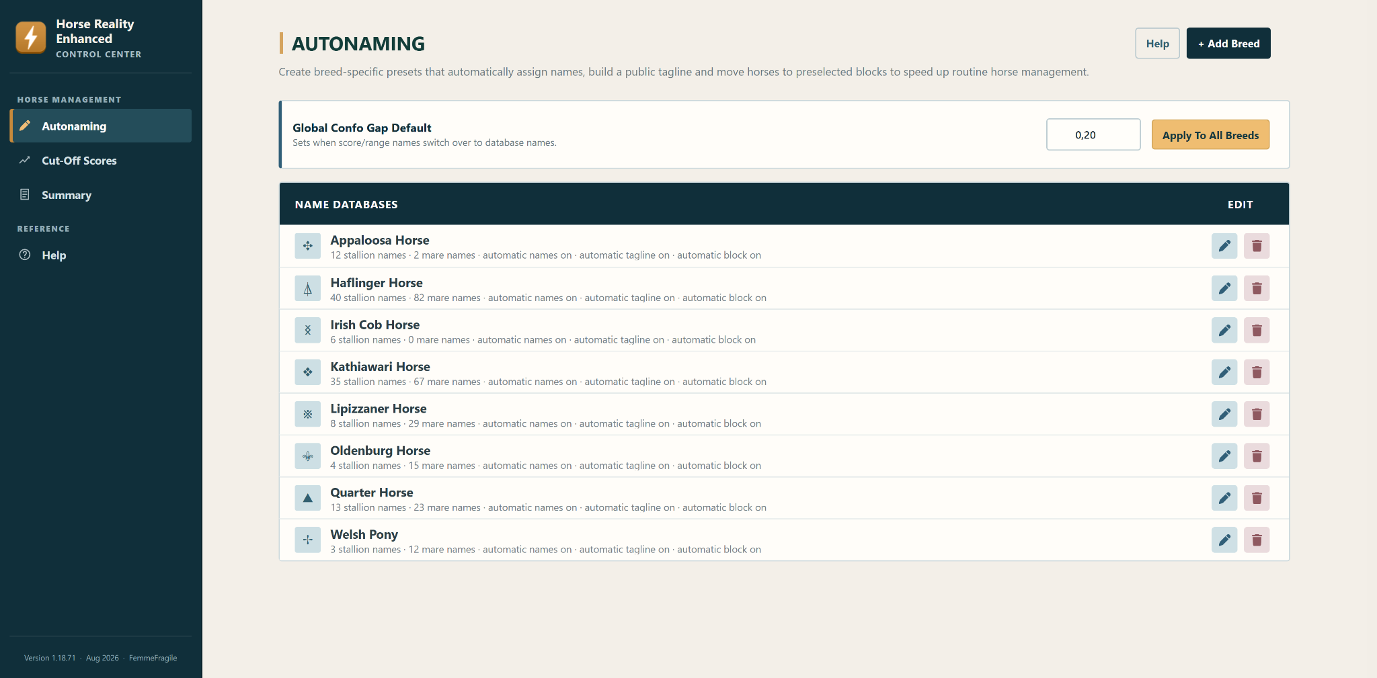
Task: Click the Welsh Pony breed name
Action: pos(364,534)
